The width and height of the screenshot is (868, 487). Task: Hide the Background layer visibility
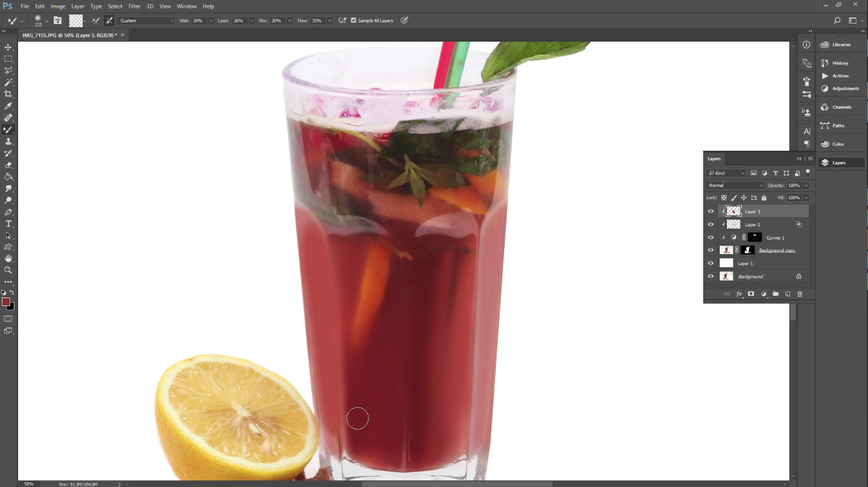click(711, 276)
